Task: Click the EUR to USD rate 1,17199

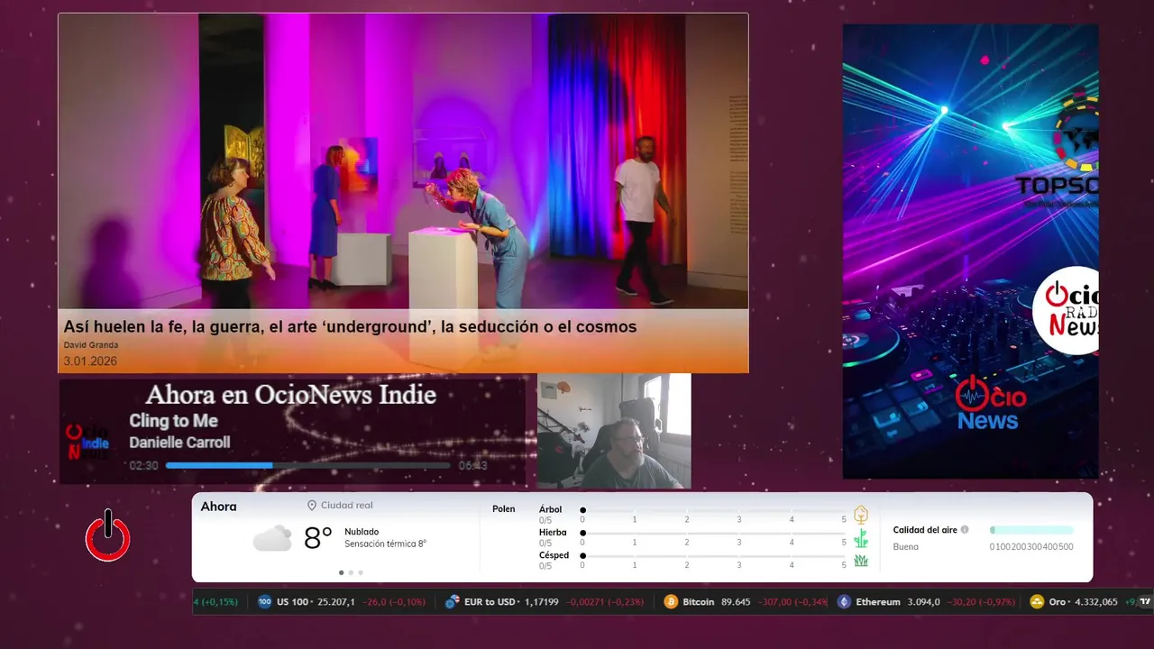Action: (542, 602)
